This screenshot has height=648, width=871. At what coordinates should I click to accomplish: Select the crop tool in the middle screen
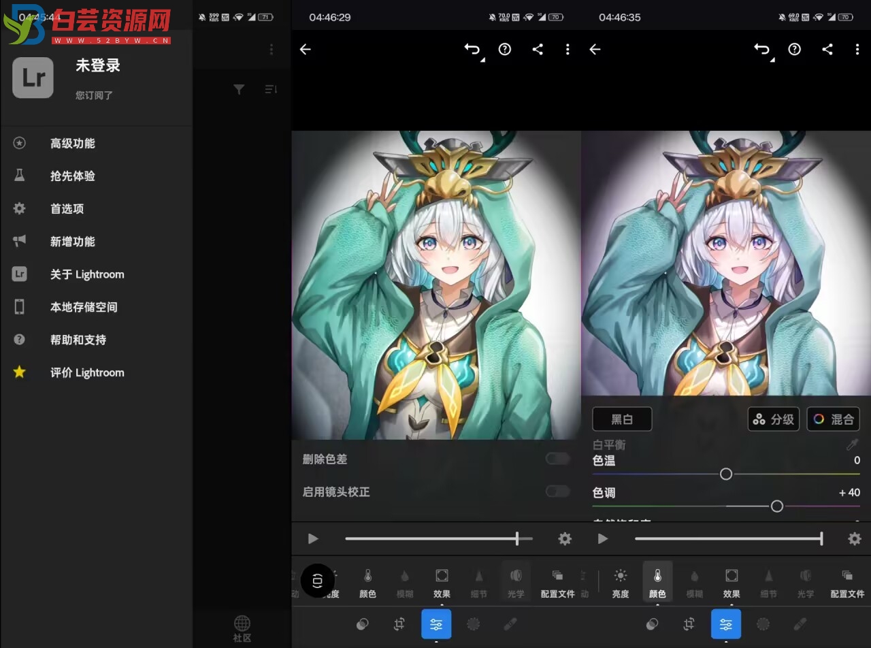tap(399, 623)
